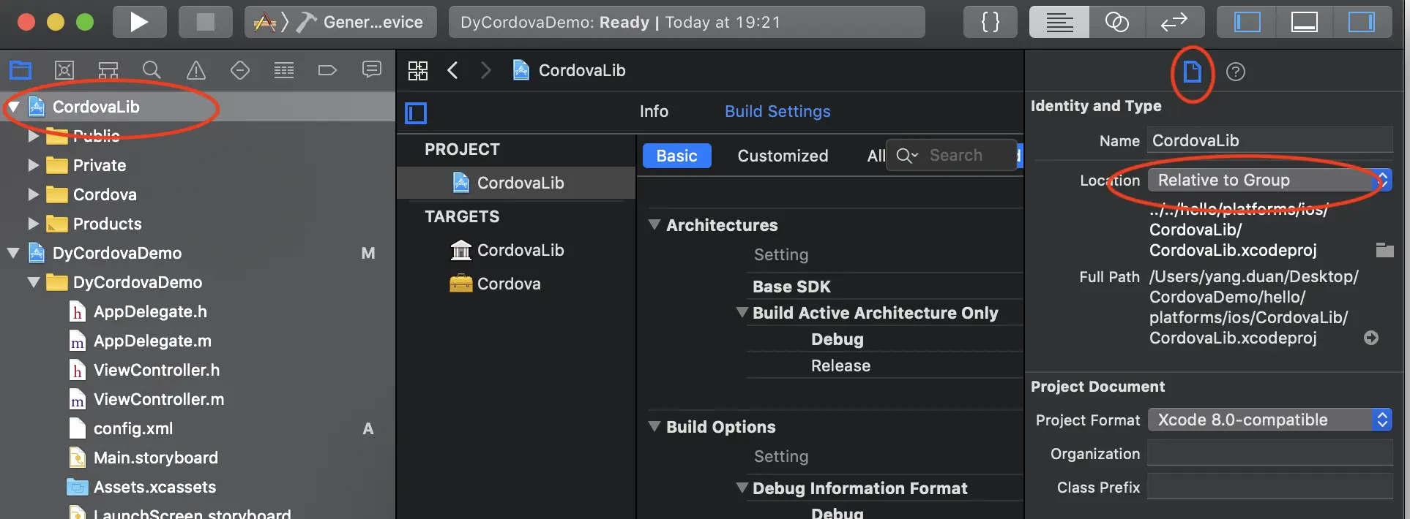Open AppDelegate.m in the navigator

pyautogui.click(x=152, y=341)
